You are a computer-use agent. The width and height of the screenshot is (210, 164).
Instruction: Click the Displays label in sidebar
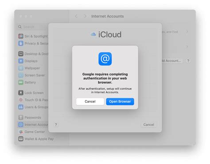tap(31, 61)
